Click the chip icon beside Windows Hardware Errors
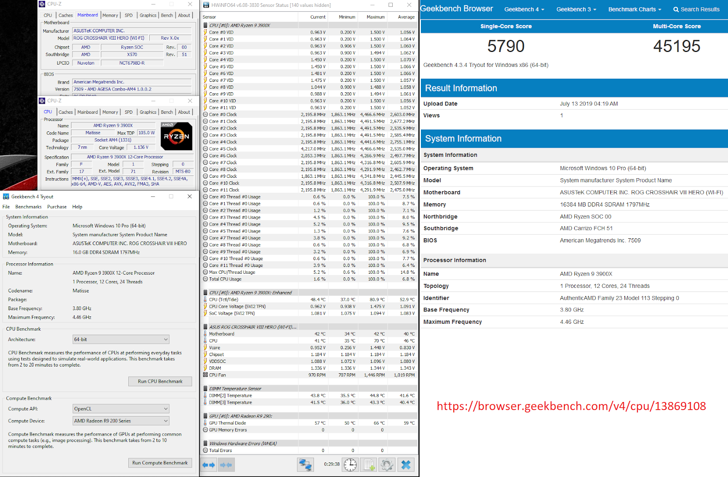The width and height of the screenshot is (728, 477). pos(205,443)
